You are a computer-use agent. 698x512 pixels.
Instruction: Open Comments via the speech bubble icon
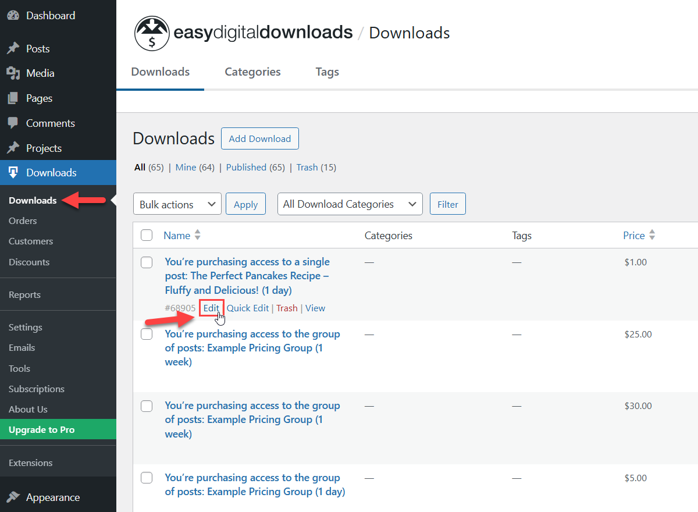click(x=13, y=123)
